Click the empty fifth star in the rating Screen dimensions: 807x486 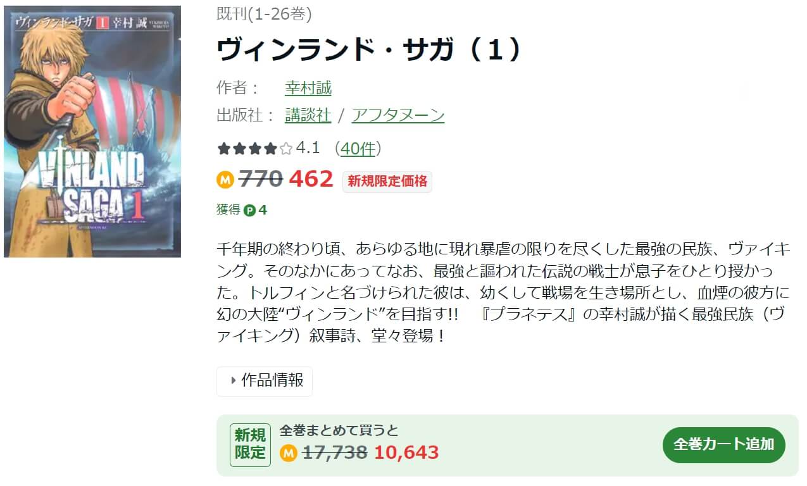pos(285,149)
